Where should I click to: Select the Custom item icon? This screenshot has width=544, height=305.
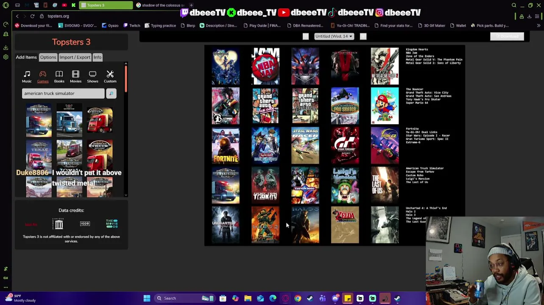[110, 77]
